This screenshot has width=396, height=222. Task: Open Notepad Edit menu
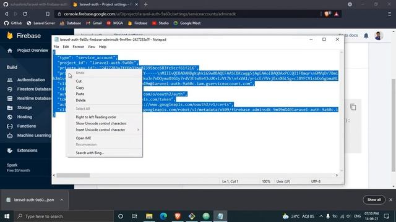click(66, 47)
